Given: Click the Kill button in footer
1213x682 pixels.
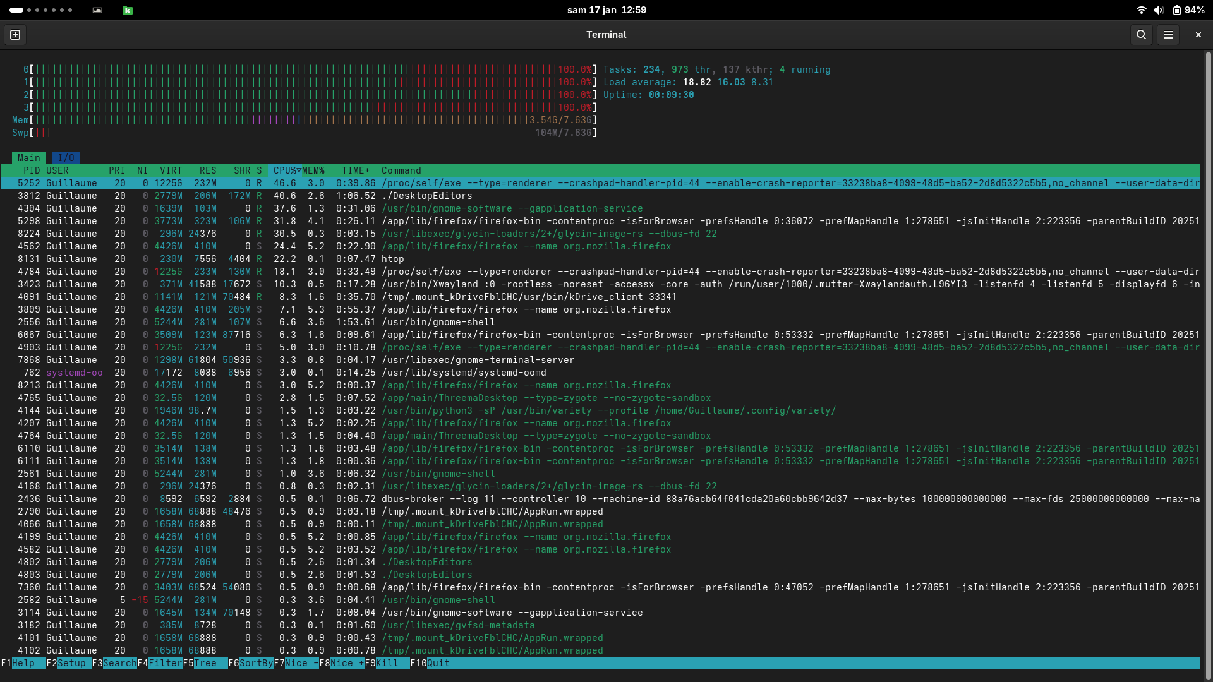Looking at the screenshot, I should (387, 663).
